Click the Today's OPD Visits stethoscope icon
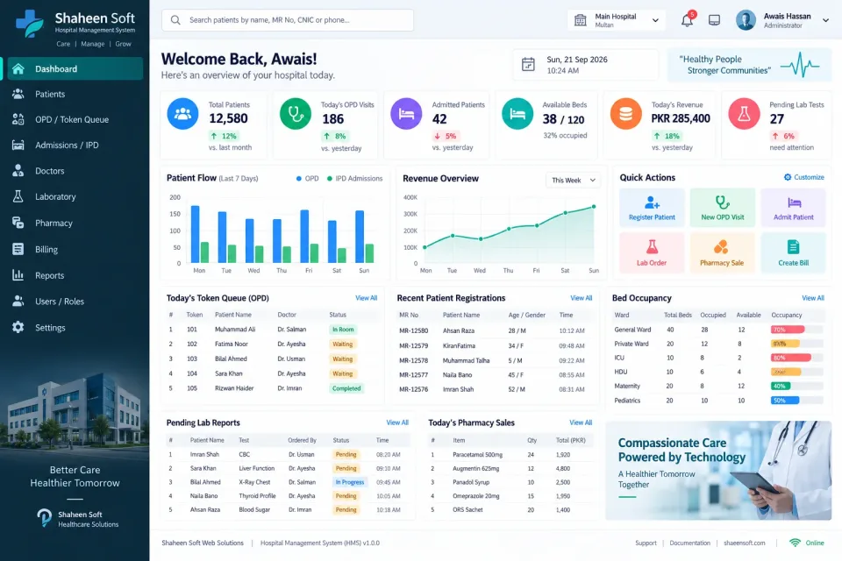This screenshot has height=561, width=842. [x=296, y=113]
